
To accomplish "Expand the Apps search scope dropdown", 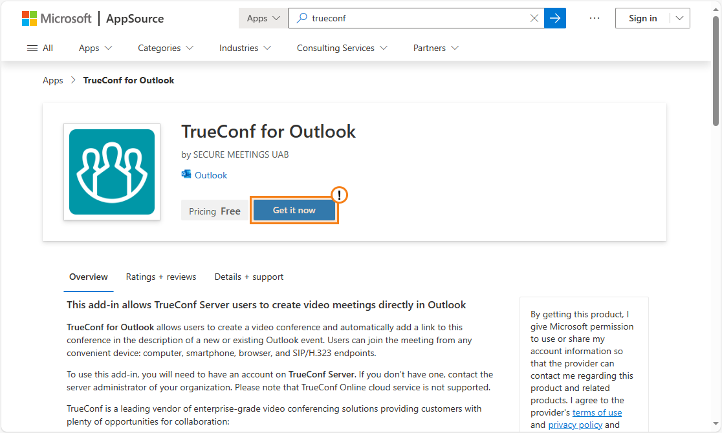I will pyautogui.click(x=263, y=18).
